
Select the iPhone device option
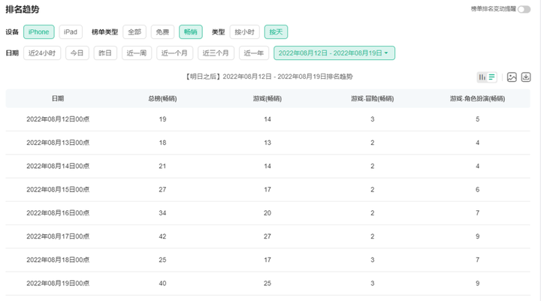pos(38,32)
